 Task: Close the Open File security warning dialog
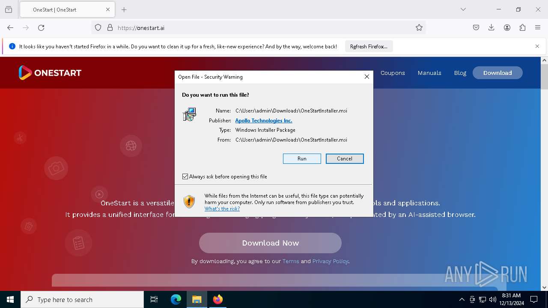point(366,77)
